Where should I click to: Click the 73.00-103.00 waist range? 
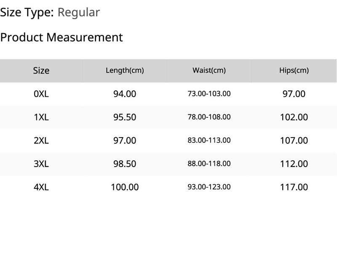(x=209, y=94)
